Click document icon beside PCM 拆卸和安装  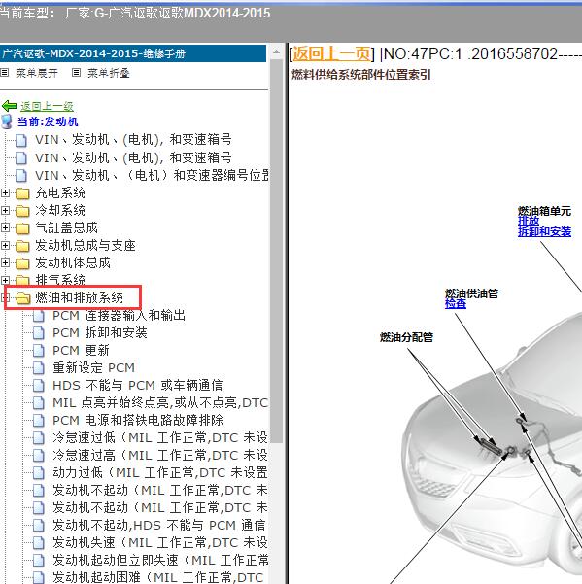[39, 333]
